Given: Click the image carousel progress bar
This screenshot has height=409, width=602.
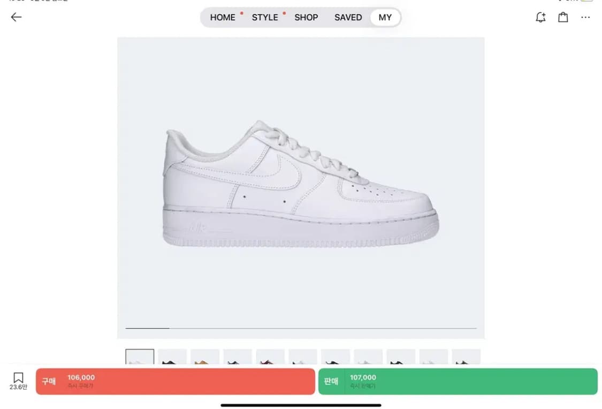Looking at the screenshot, I should pyautogui.click(x=301, y=328).
